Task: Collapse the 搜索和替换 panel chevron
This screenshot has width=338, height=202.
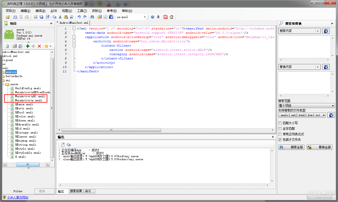Action: (x=332, y=23)
